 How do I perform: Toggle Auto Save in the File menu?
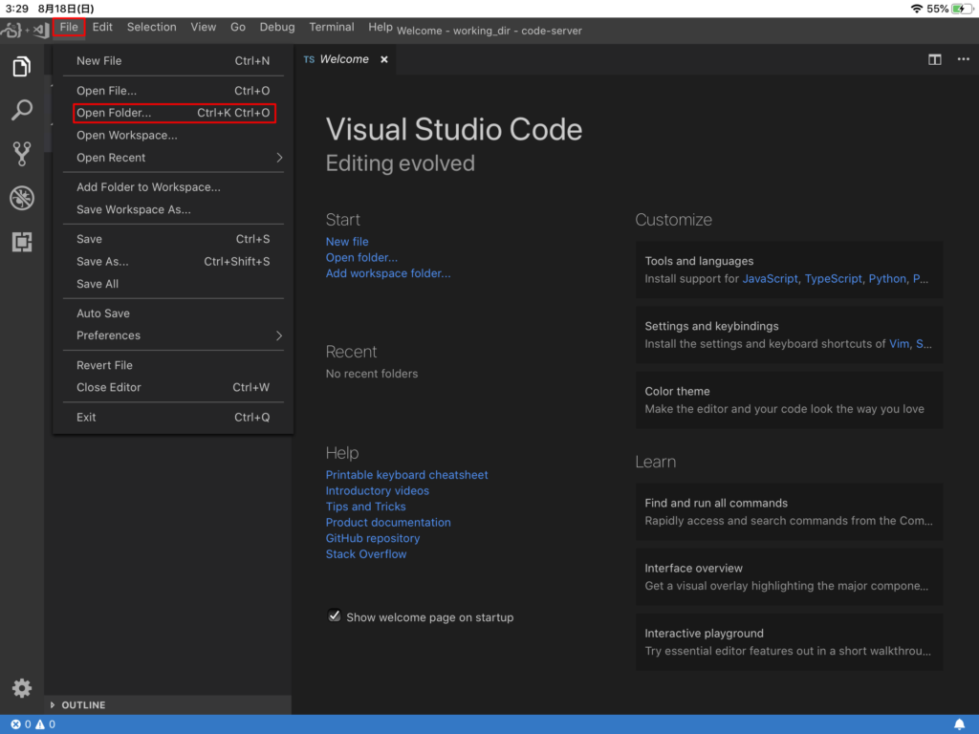(174, 313)
